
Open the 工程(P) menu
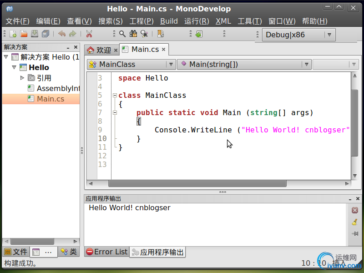(142, 21)
